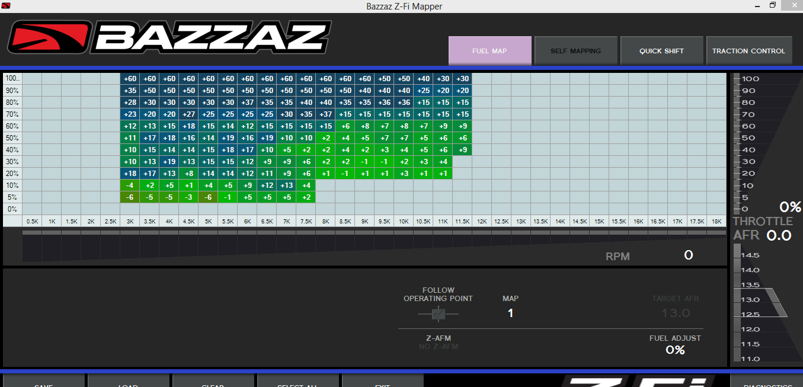The height and width of the screenshot is (387, 803).
Task: Select the +30 cell at 100%, 11.5K
Action: click(x=462, y=79)
